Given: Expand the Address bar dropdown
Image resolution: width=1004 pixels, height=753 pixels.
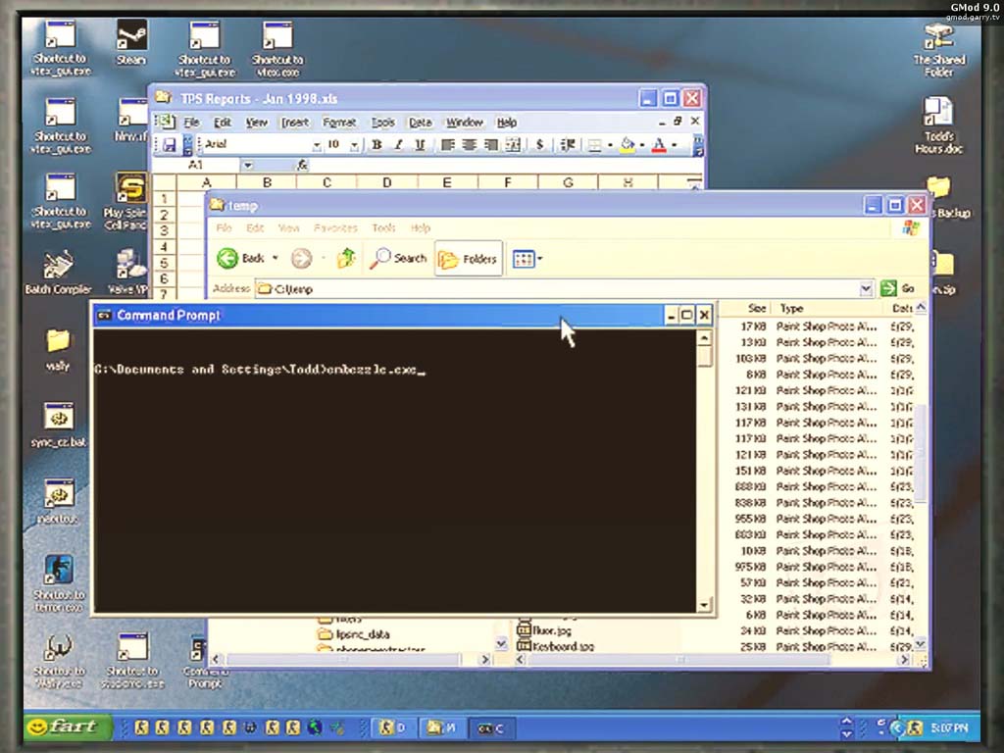Looking at the screenshot, I should 866,288.
